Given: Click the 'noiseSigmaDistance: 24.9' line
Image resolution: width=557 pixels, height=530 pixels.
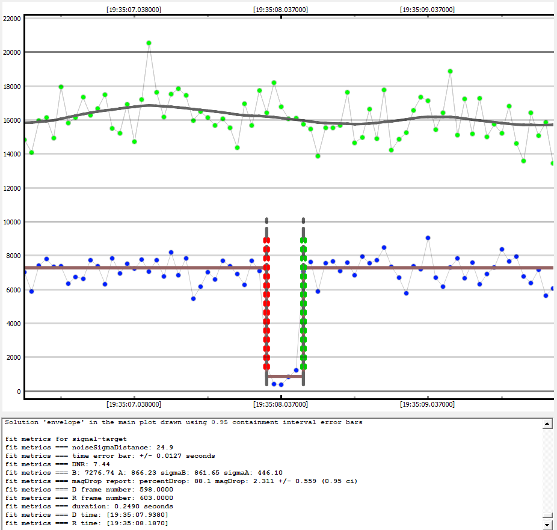Looking at the screenshot, I should (x=89, y=448).
